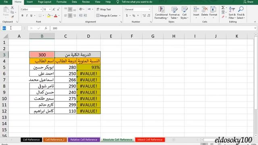The height and width of the screenshot is (145, 258).
Task: Click the Share button
Action: point(248,2)
